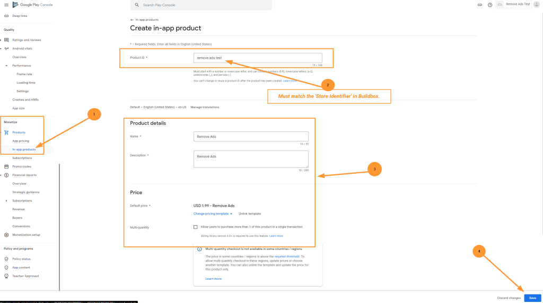Click the Save button

tap(532, 298)
